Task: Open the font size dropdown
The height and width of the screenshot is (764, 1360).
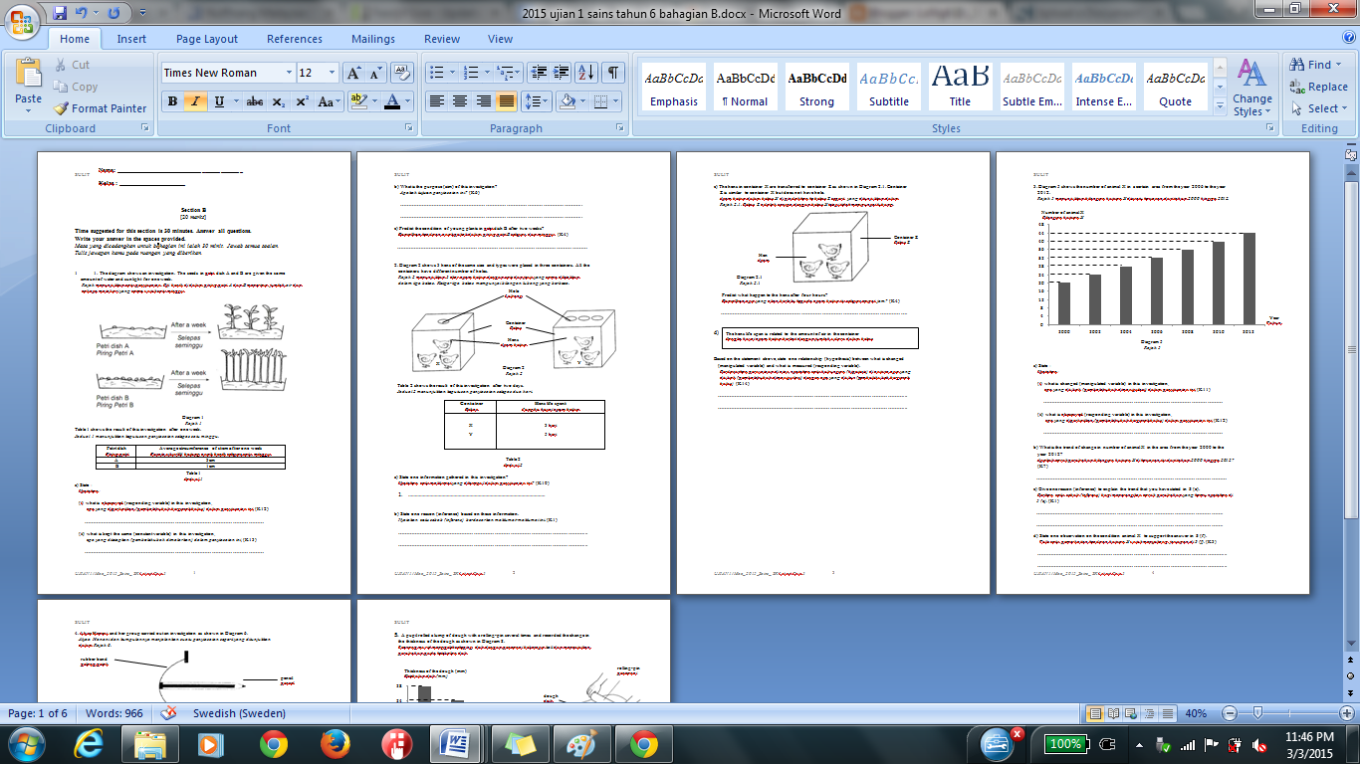Action: coord(334,73)
